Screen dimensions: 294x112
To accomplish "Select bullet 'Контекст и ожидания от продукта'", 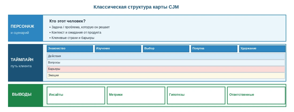I will point(75,33).
